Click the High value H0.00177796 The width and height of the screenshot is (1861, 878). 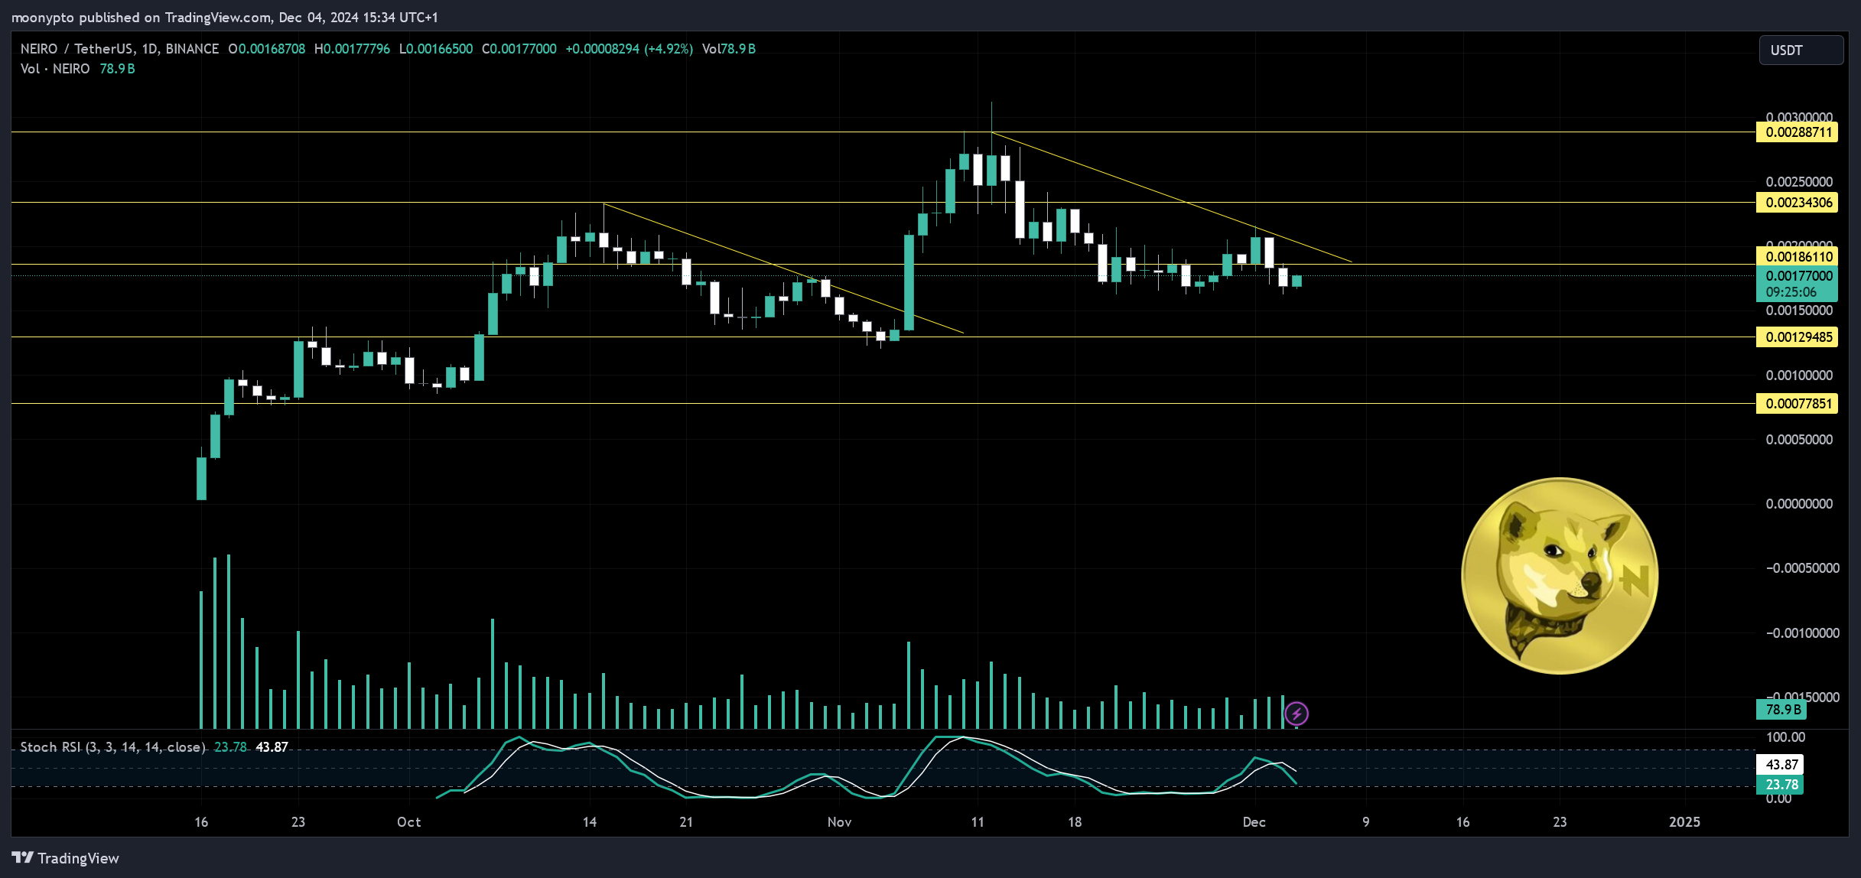click(x=352, y=49)
